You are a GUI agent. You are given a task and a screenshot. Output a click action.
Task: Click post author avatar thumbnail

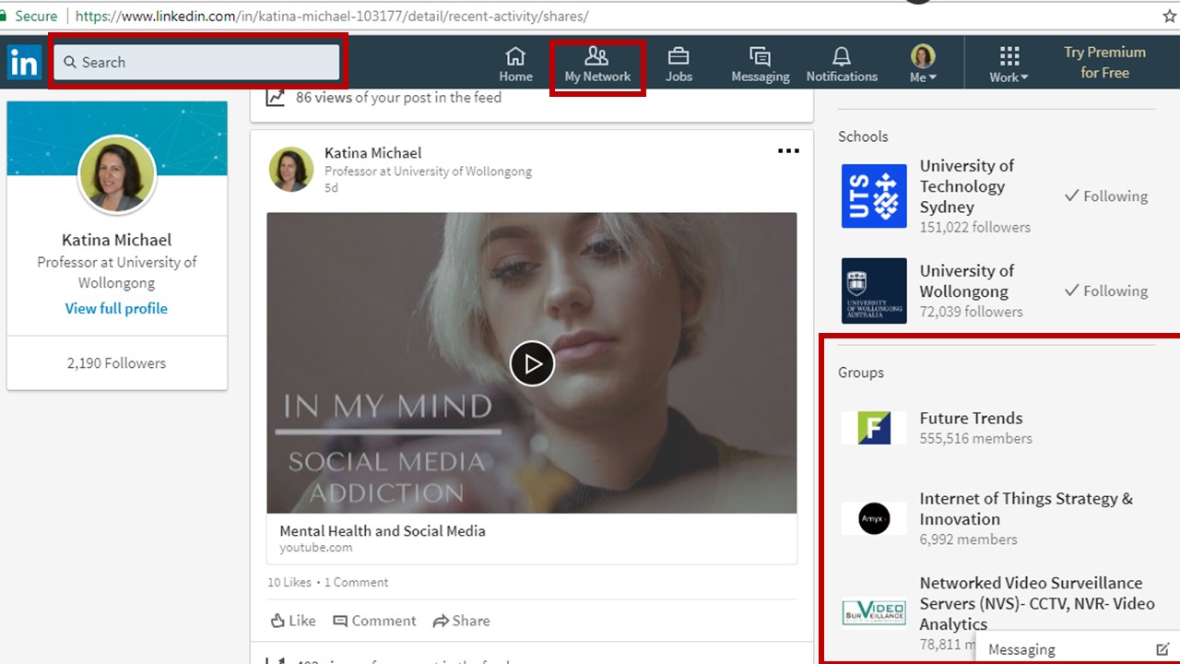coord(290,170)
